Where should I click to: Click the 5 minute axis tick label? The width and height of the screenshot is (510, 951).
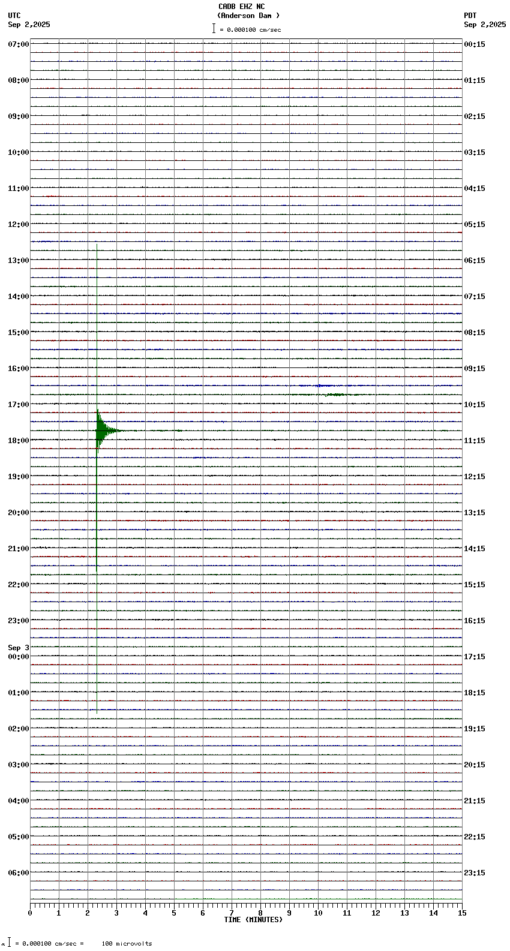point(174,913)
